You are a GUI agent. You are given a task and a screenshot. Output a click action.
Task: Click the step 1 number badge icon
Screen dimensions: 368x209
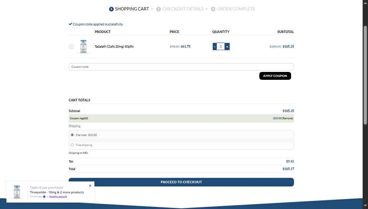[x=111, y=9]
